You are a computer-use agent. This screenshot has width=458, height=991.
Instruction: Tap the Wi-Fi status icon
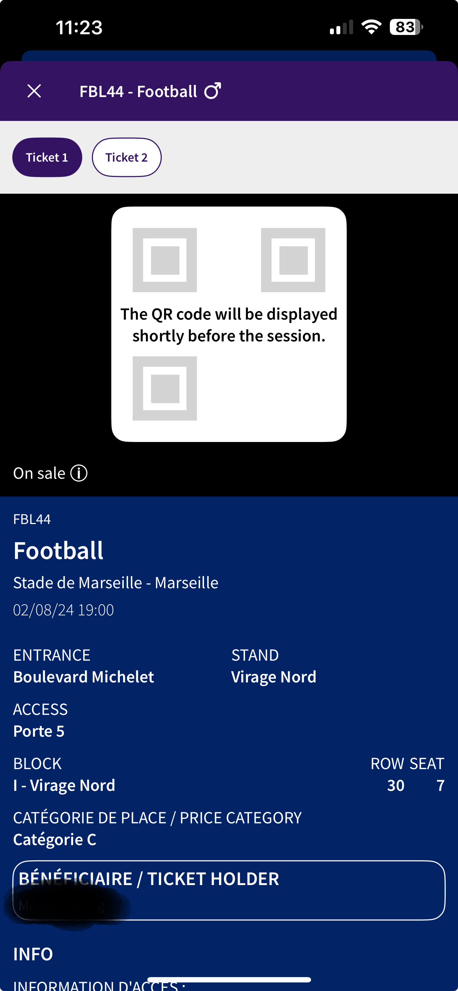371,27
